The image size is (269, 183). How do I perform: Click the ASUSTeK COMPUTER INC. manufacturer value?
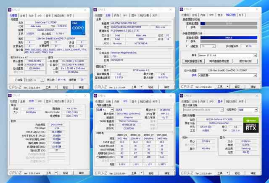pyautogui.click(x=141, y=23)
